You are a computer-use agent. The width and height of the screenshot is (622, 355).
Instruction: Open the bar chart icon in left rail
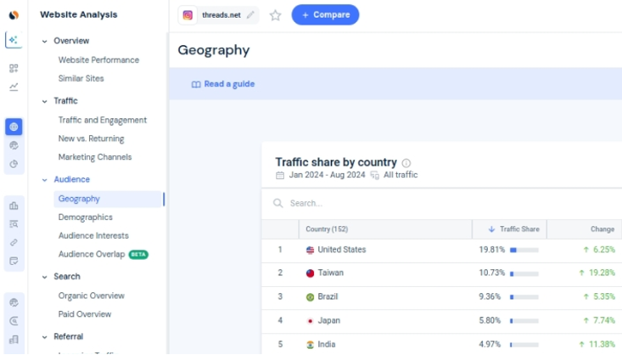tap(14, 206)
